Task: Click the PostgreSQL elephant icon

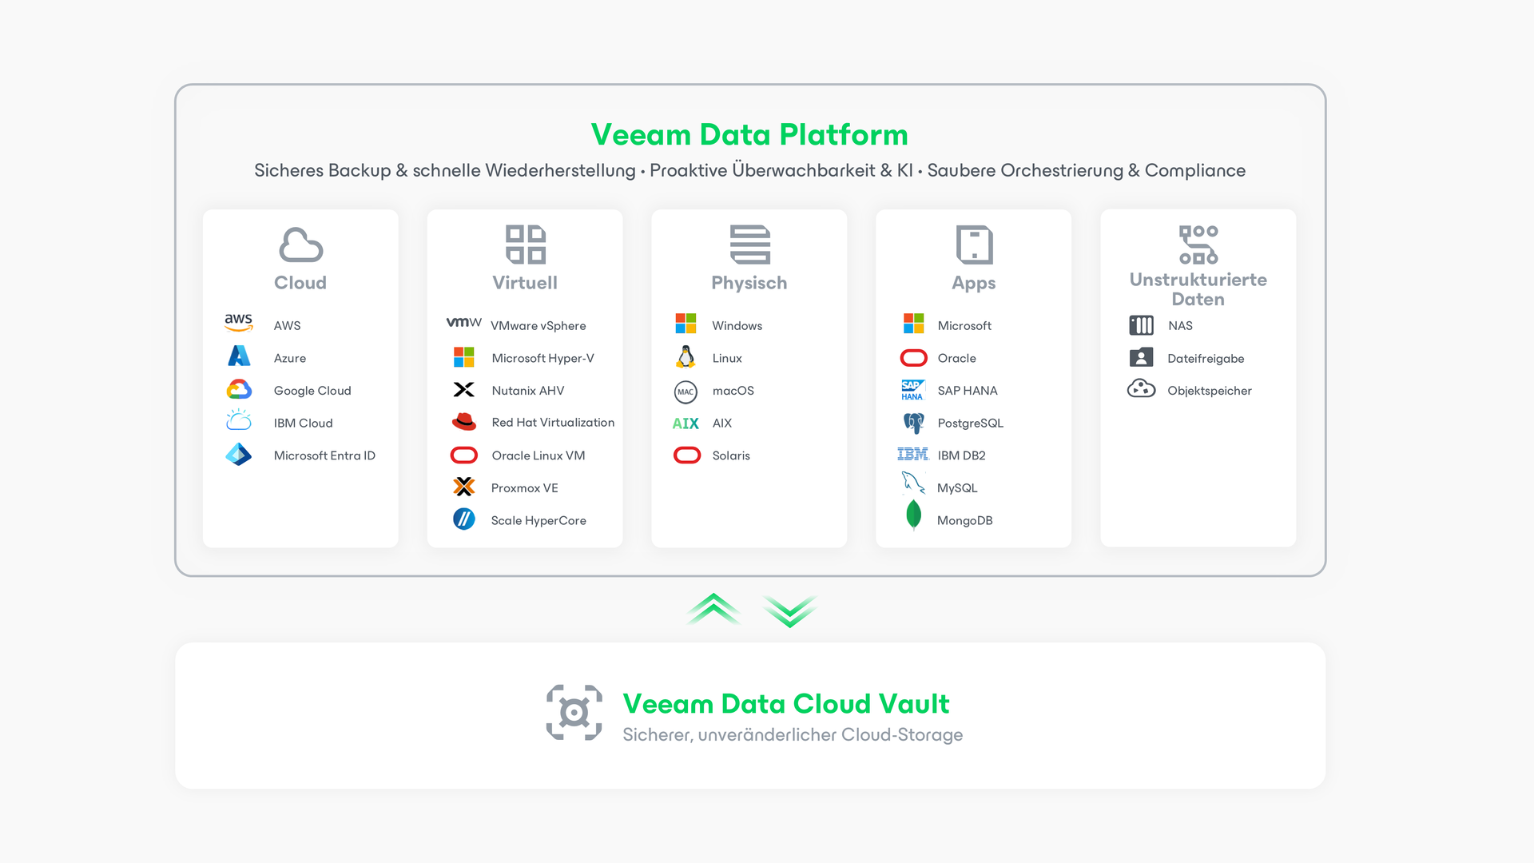Action: pyautogui.click(x=913, y=423)
